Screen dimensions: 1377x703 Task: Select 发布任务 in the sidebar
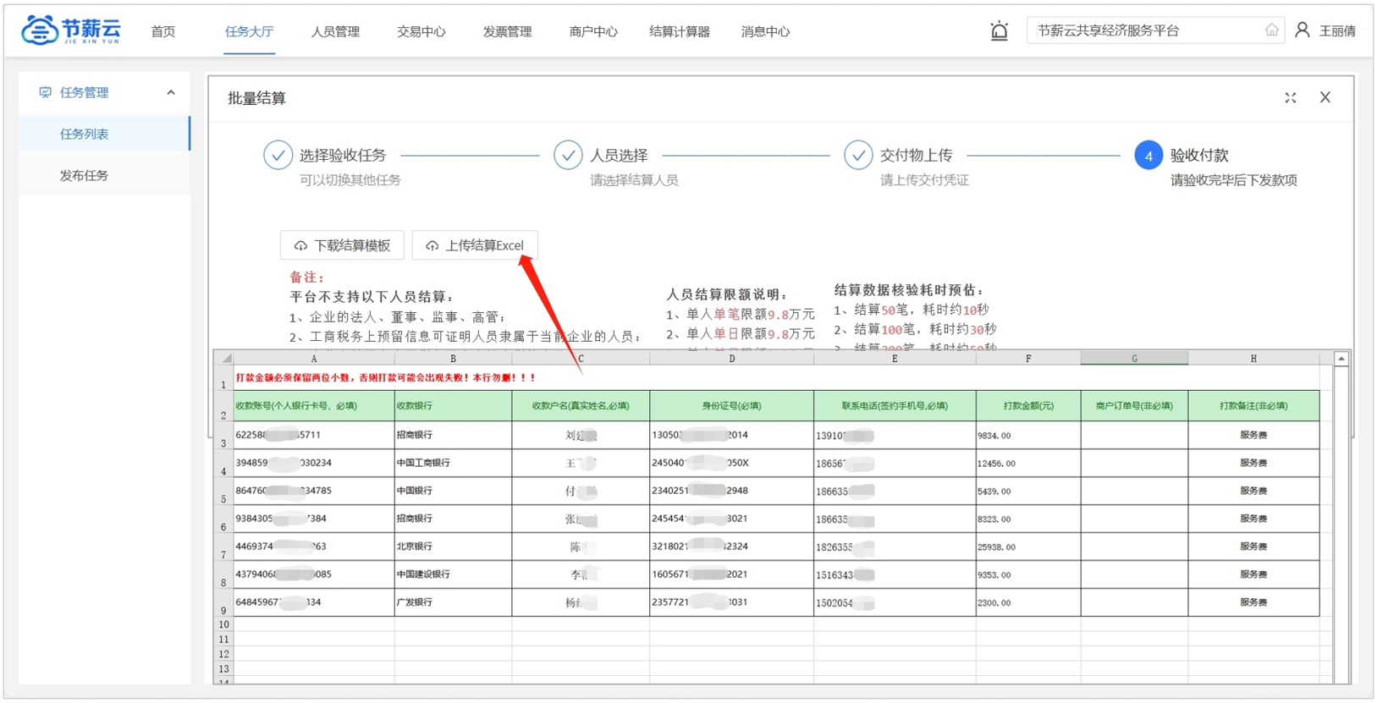pyautogui.click(x=84, y=175)
